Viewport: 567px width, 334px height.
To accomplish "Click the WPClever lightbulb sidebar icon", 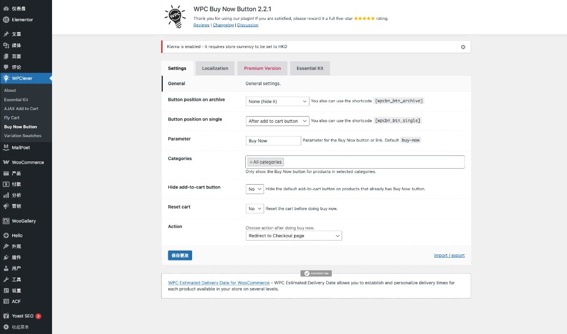I will click(6, 79).
